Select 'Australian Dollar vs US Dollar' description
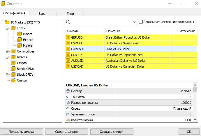This screenshot has width=201, height=136. (126, 61)
